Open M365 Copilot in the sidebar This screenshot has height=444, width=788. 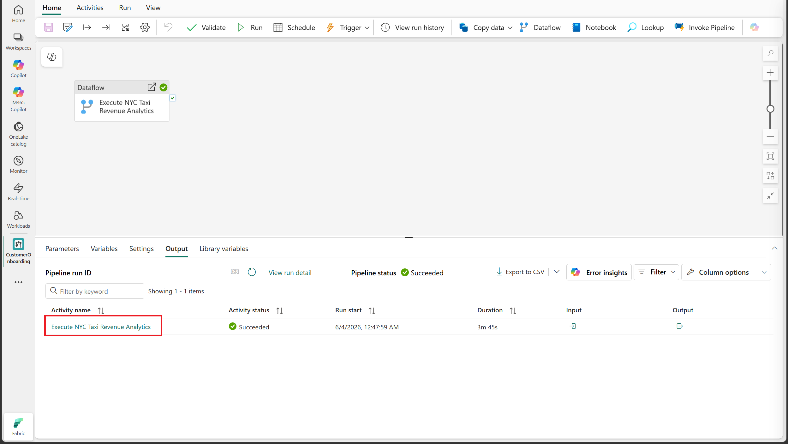tap(19, 99)
